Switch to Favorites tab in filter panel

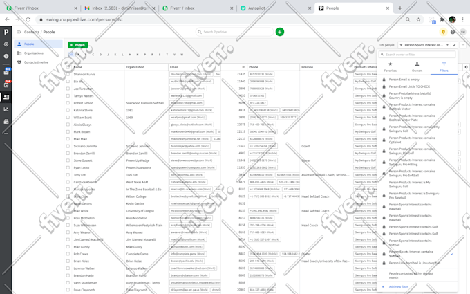(x=391, y=67)
